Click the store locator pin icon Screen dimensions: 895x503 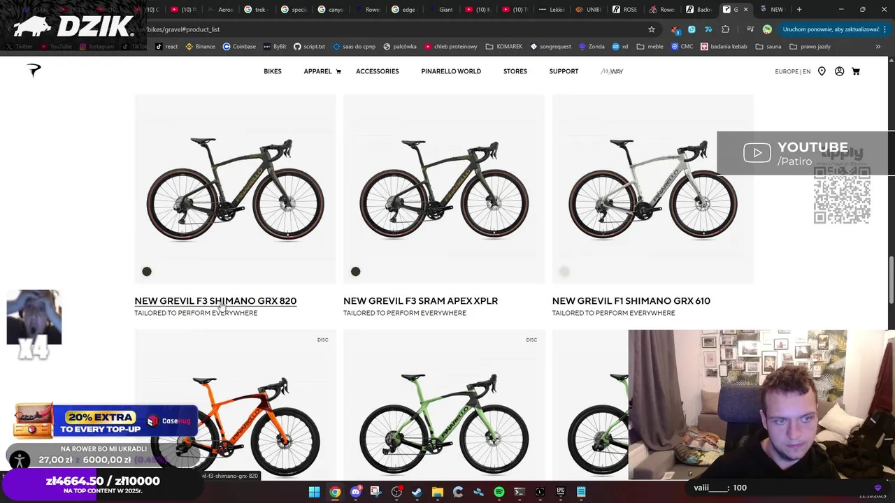pyautogui.click(x=822, y=71)
